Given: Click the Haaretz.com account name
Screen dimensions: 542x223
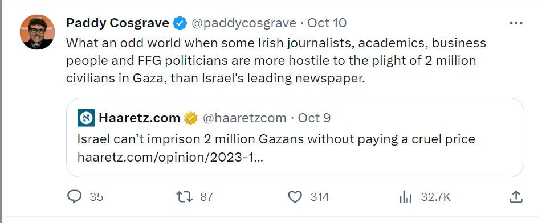Looking at the screenshot, I should point(139,118).
